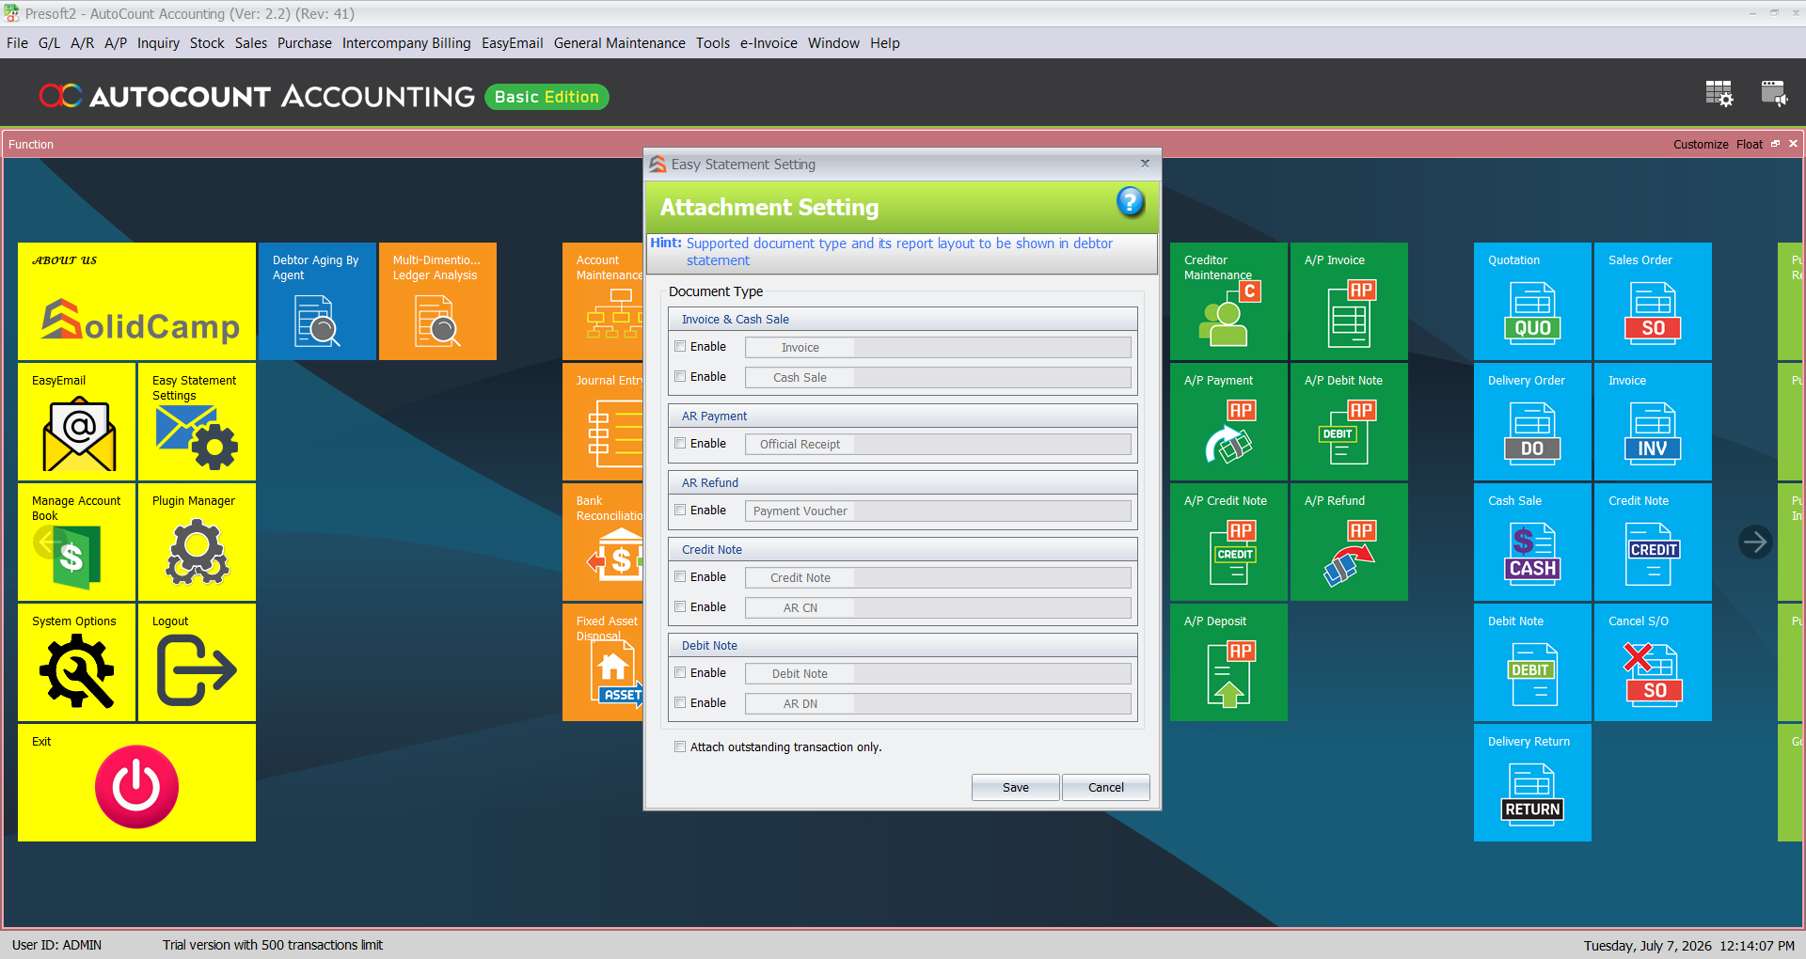Open the Inquiry menu
The image size is (1806, 959).
point(158,43)
